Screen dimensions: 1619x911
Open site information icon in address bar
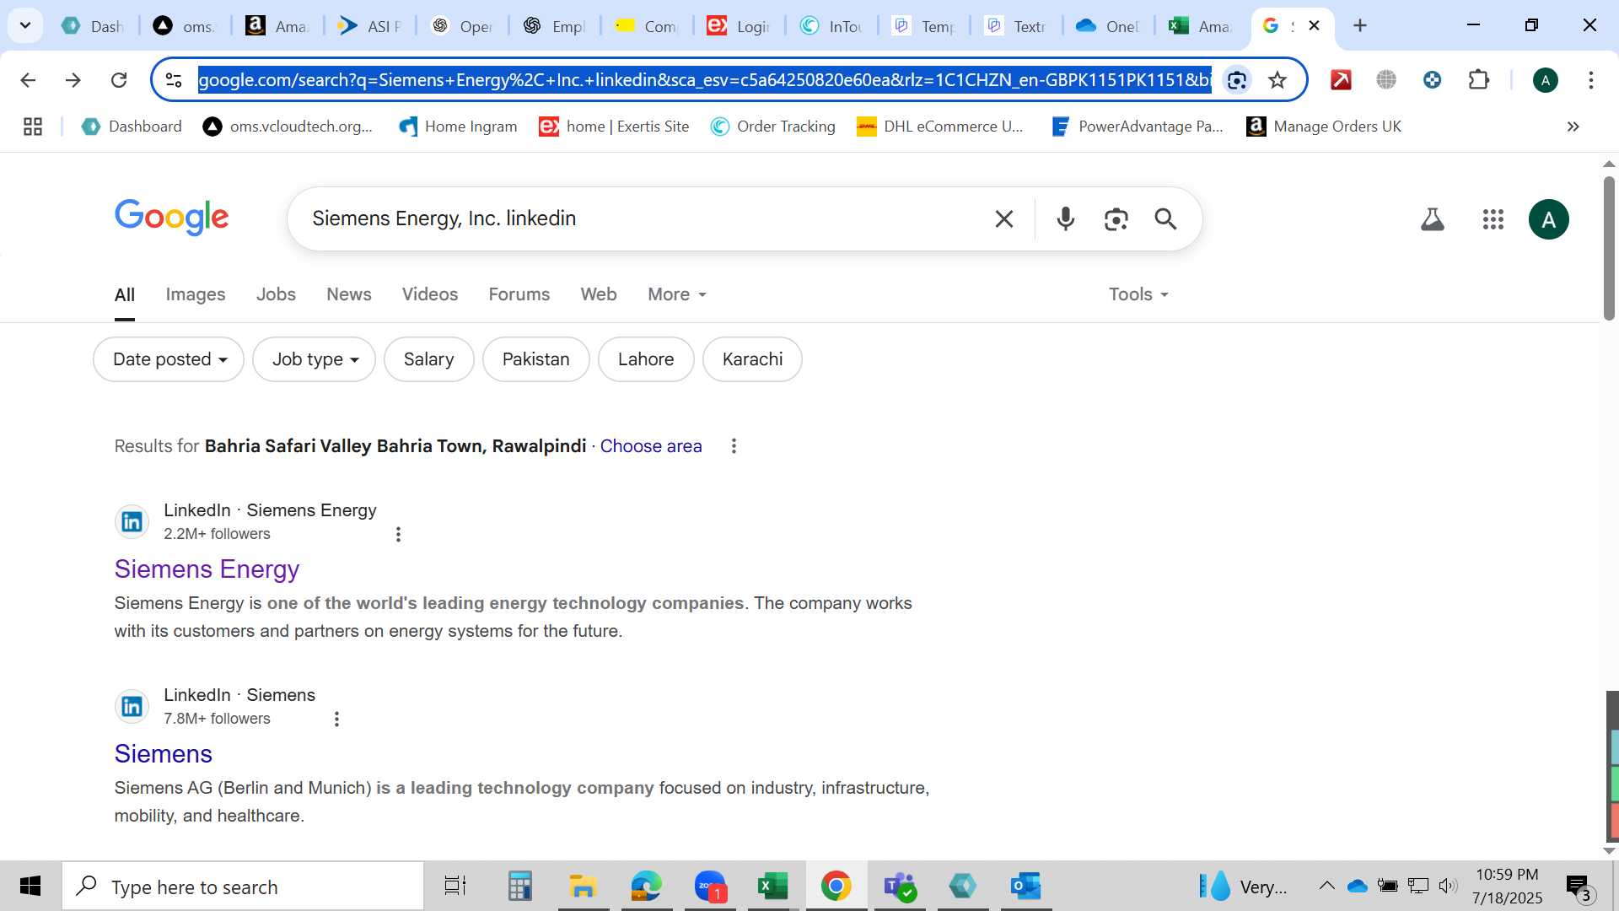coord(174,80)
